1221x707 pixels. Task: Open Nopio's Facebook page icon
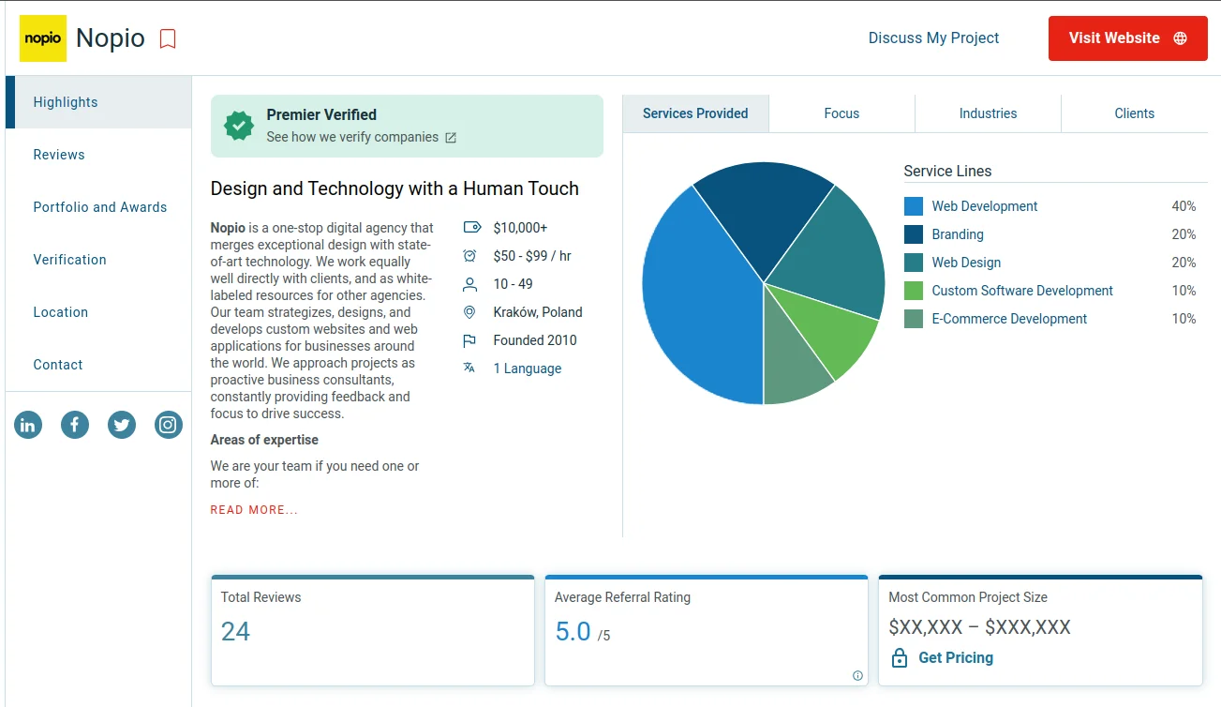click(75, 425)
